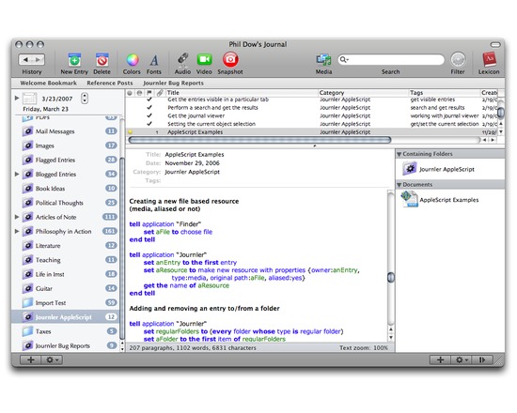This screenshot has height=413, width=517.
Task: Open the Political Thoughts folder
Action: (x=70, y=203)
